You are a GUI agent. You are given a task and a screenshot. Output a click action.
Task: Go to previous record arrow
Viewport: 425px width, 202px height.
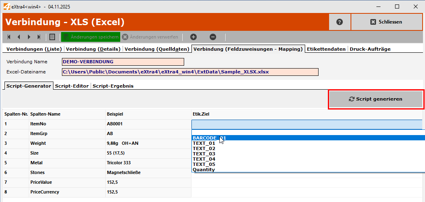(x=19, y=37)
